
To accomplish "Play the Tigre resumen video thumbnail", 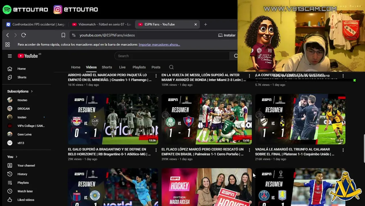I will 113,187.
